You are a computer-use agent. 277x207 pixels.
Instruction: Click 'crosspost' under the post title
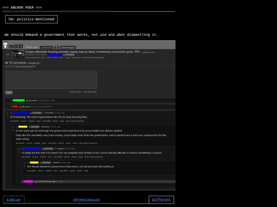click(x=76, y=58)
